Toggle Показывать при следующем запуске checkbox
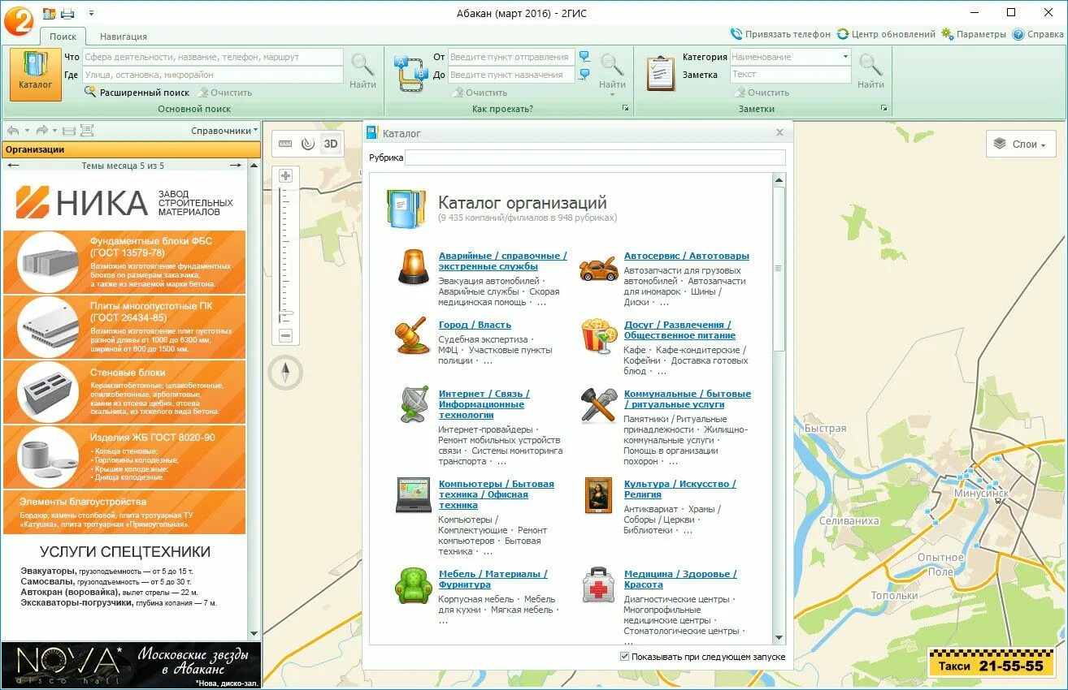 624,656
